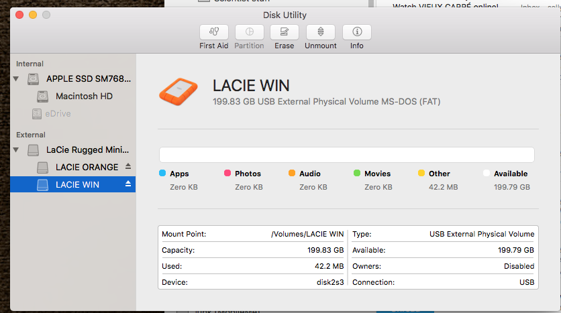Screen dimensions: 561x313
Task: Click the USB External Physical Volume type value
Action: pyautogui.click(x=482, y=234)
